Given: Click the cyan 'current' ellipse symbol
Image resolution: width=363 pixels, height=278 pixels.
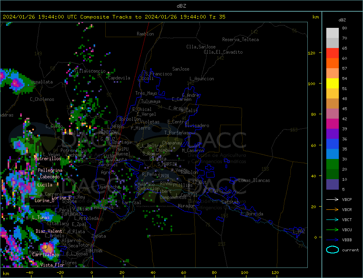Looking at the screenshot, I should click(332, 250).
